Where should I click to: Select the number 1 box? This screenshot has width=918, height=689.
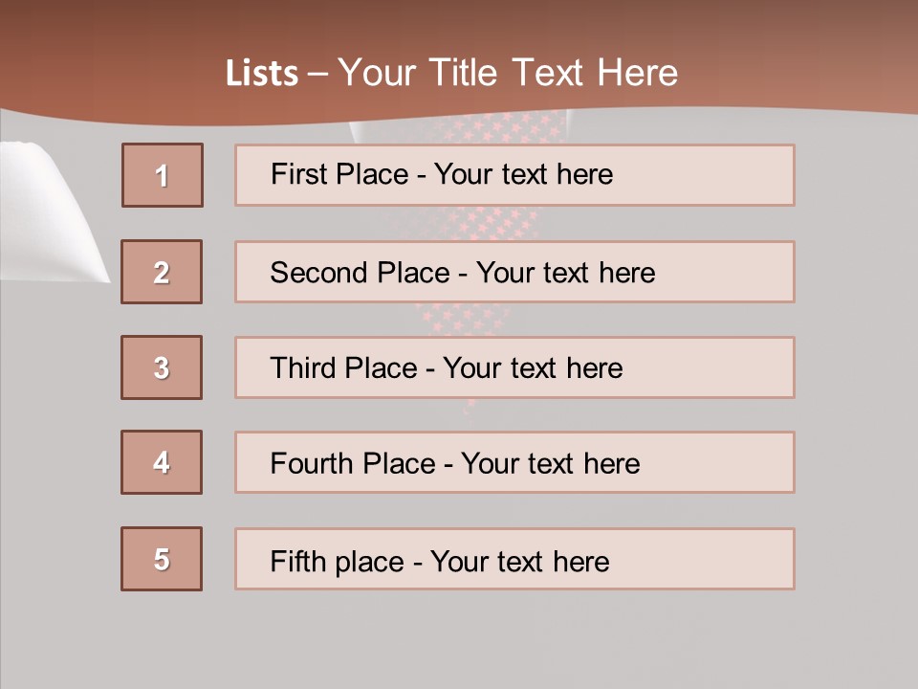coord(163,175)
